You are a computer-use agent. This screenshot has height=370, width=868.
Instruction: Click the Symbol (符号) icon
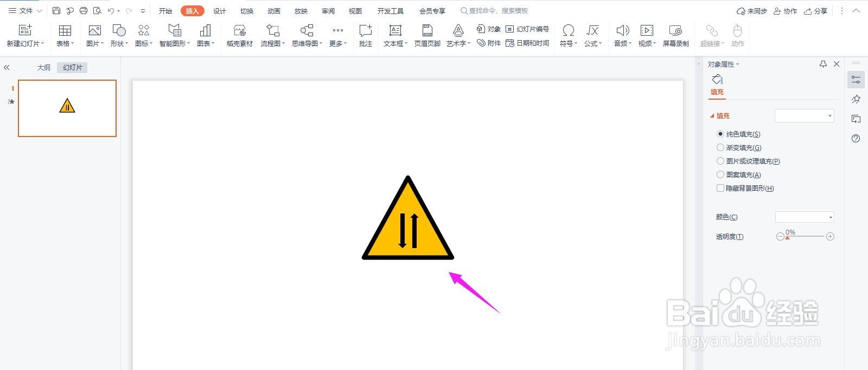point(568,30)
